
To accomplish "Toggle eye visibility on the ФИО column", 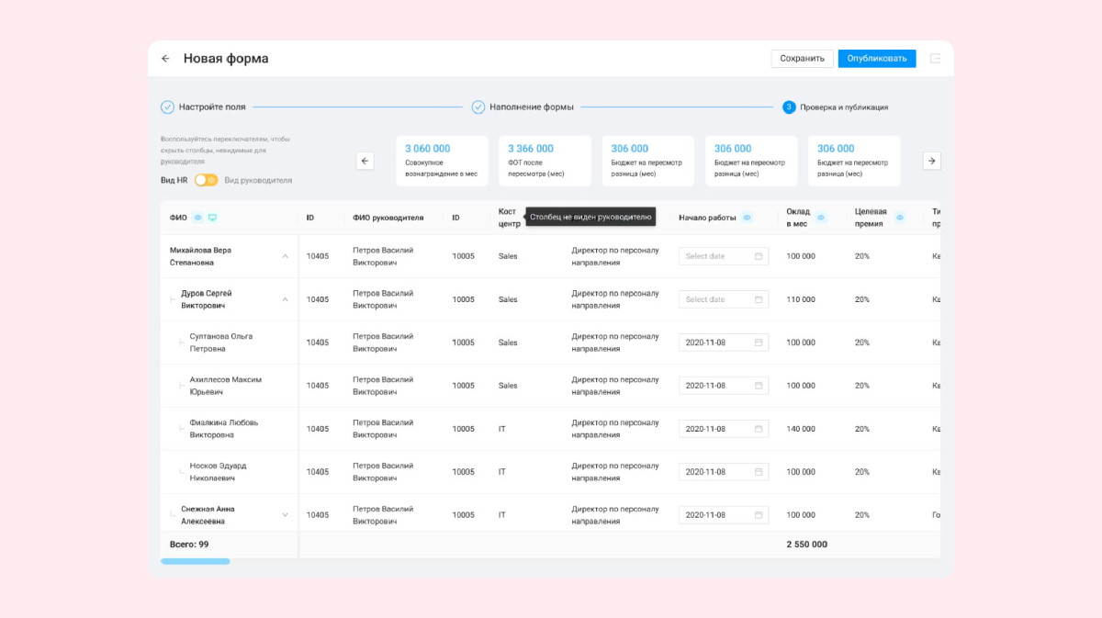I will coord(197,218).
